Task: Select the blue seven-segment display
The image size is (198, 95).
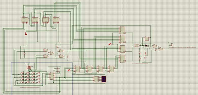Action: point(103,79)
